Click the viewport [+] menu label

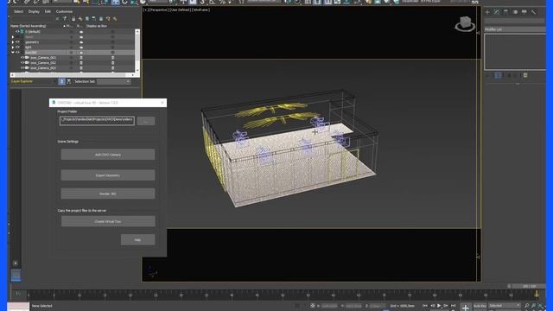(145, 10)
